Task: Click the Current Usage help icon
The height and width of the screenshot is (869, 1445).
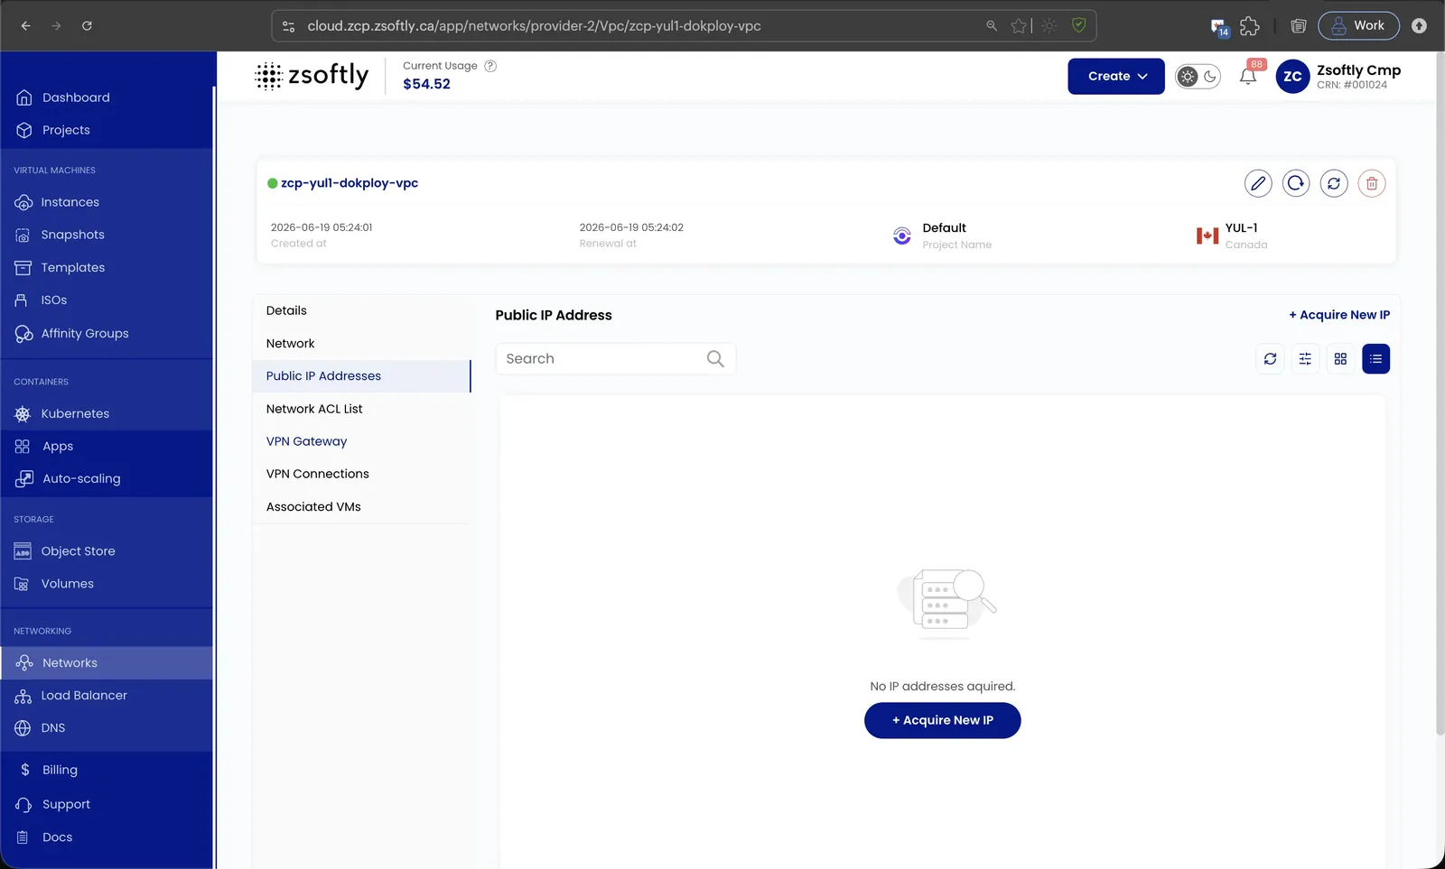Action: [490, 66]
